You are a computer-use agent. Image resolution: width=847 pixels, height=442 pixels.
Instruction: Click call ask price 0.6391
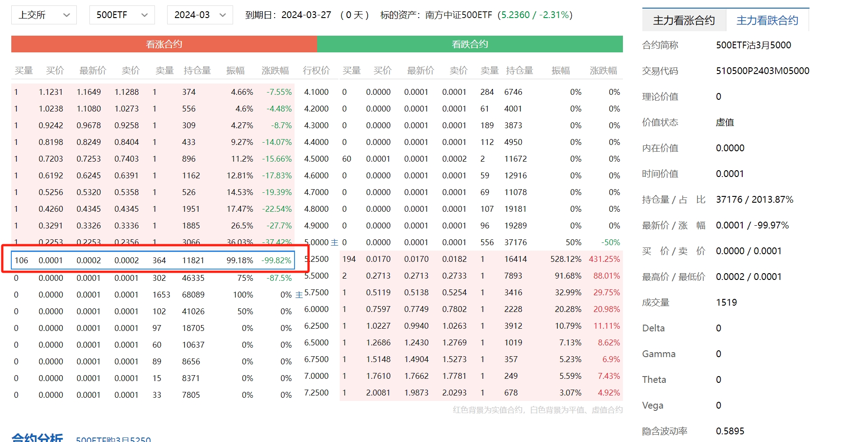[126, 176]
